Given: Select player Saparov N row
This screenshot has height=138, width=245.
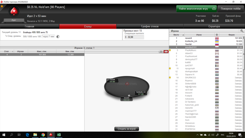Looking at the screenshot, I should pos(206,75).
